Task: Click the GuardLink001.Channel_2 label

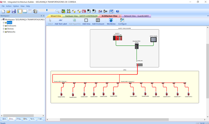Action: coord(128,81)
